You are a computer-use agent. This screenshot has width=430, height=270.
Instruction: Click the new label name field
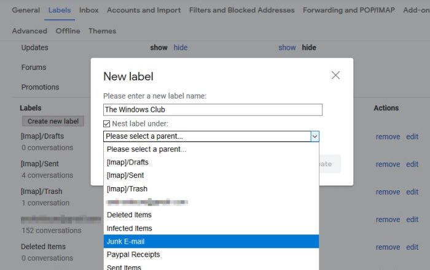[x=213, y=110]
